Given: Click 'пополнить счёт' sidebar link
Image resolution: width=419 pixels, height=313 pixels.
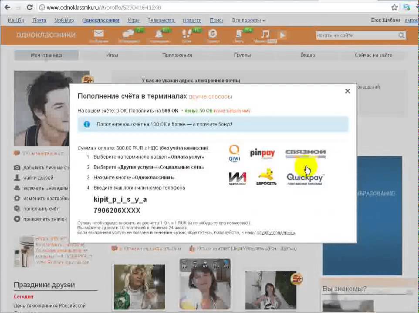Looking at the screenshot, I should point(41,209).
